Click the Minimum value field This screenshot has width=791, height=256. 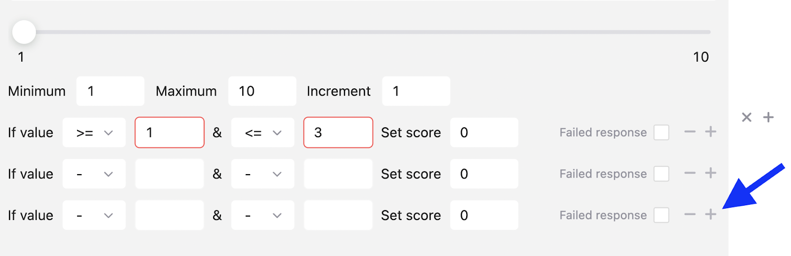[110, 91]
